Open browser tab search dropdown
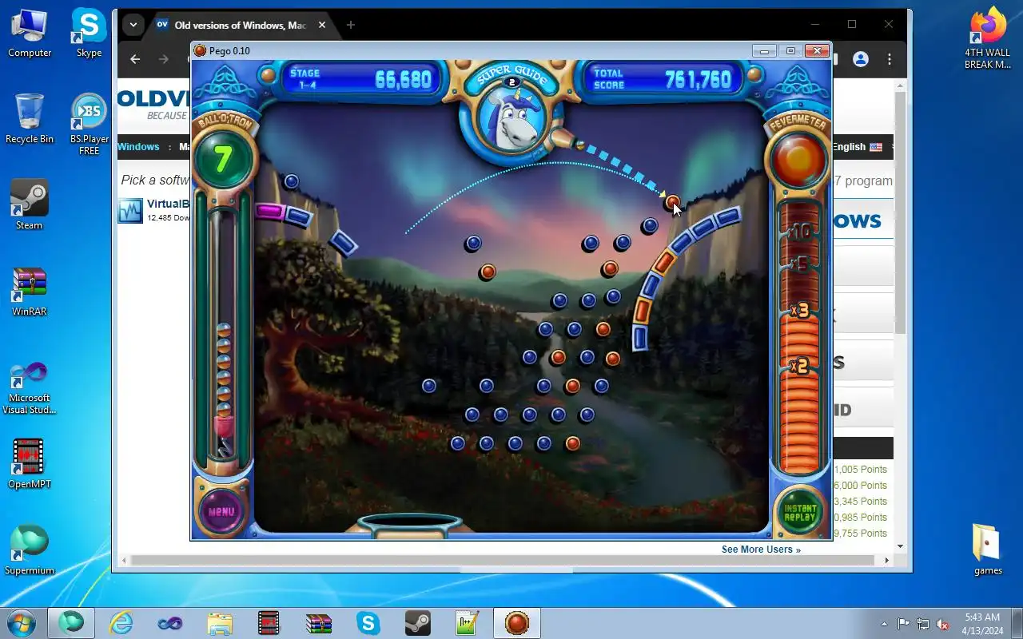Screen dimensions: 1023x639 tap(133, 25)
